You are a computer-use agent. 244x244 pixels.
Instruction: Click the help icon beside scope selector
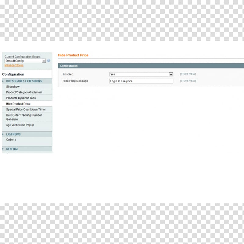point(48,60)
